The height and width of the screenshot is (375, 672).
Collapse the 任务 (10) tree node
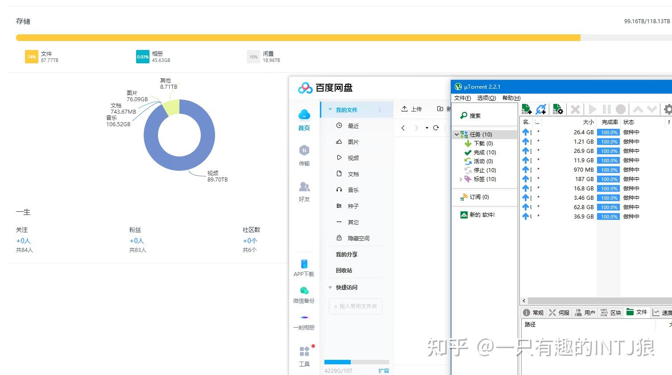pyautogui.click(x=456, y=134)
